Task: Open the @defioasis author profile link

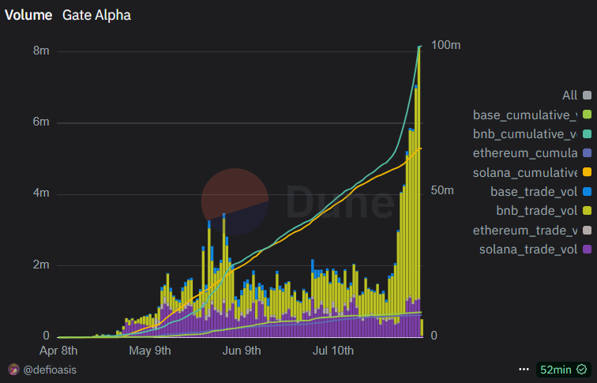Action: [50, 370]
